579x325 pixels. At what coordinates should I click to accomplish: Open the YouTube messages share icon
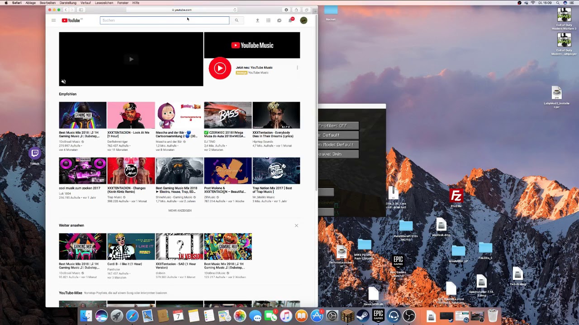coord(279,20)
